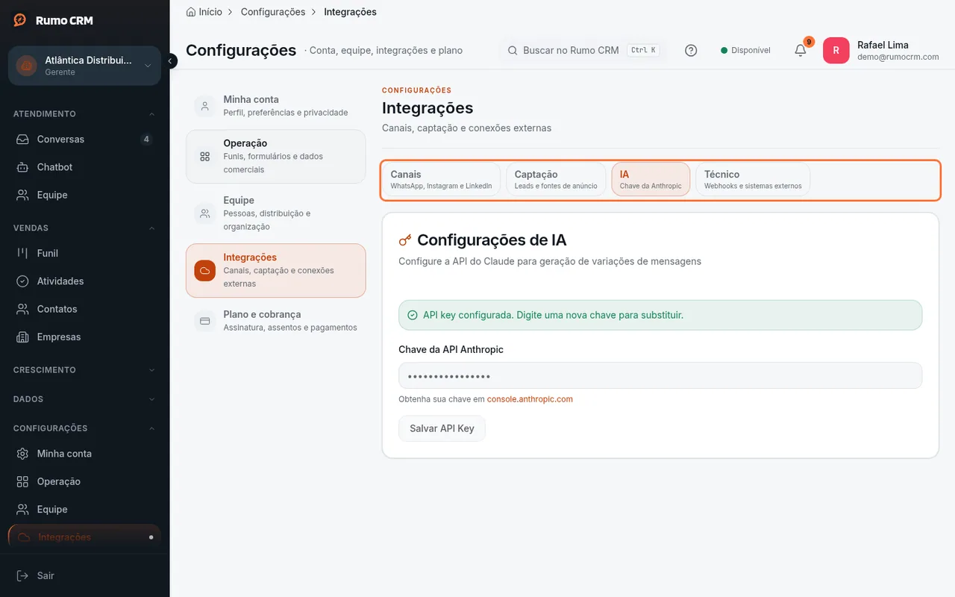
Task: Open Funil pipeline icon in sidebar
Action: [23, 253]
